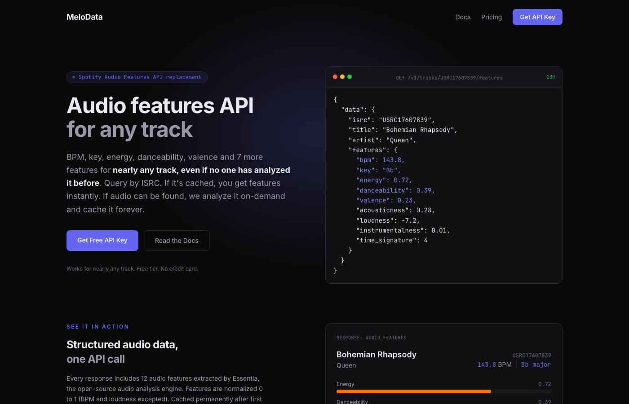Click the Bb major key label

[x=536, y=364]
